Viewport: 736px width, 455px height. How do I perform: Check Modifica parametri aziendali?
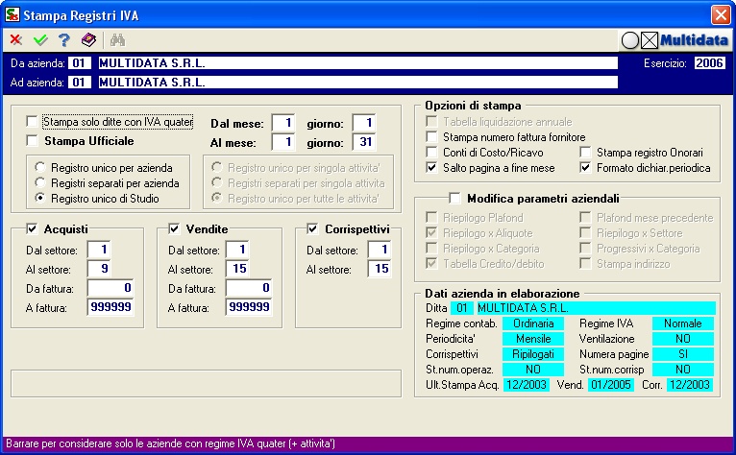point(454,199)
